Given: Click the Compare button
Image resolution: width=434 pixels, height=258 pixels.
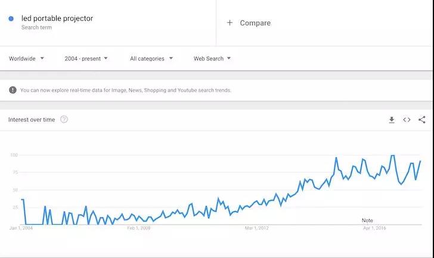Looking at the screenshot, I should coord(255,23).
